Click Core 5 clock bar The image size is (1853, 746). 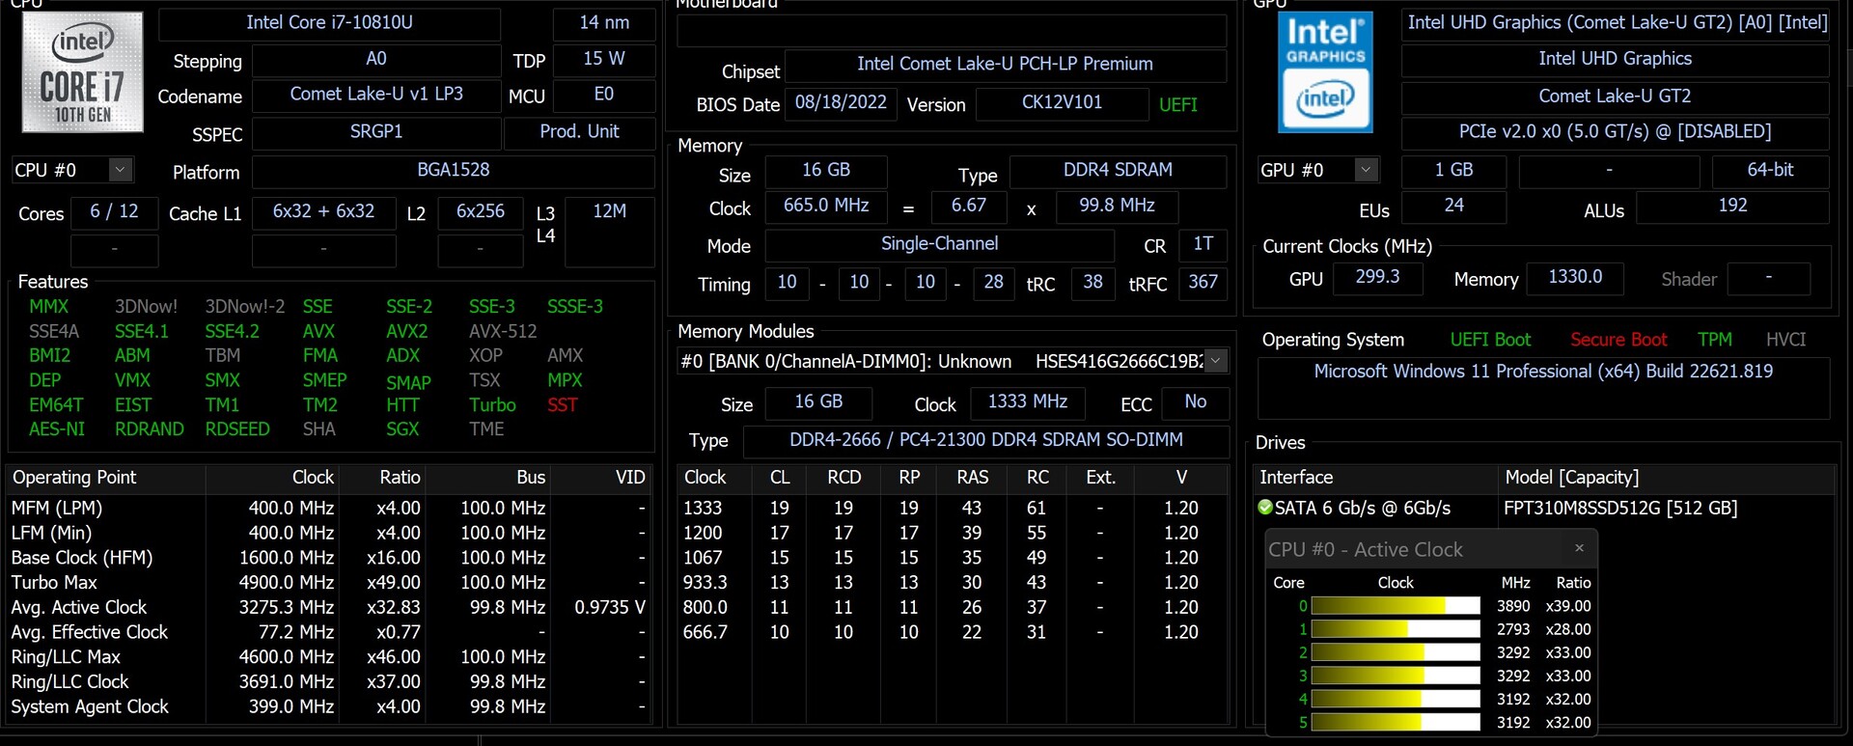[x=1396, y=722]
